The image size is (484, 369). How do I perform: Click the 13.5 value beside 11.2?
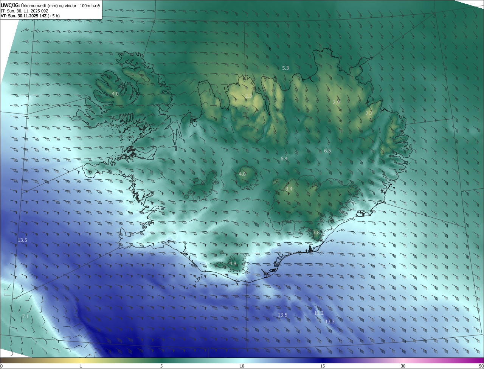(x=282, y=315)
